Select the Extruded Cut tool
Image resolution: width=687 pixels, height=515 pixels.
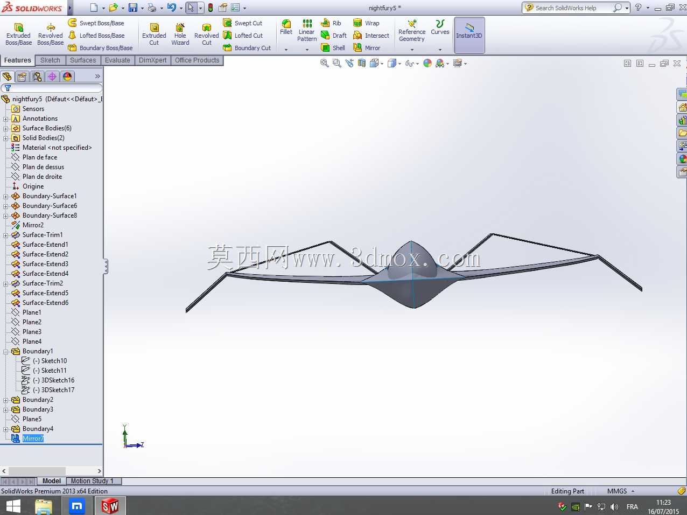tap(154, 34)
